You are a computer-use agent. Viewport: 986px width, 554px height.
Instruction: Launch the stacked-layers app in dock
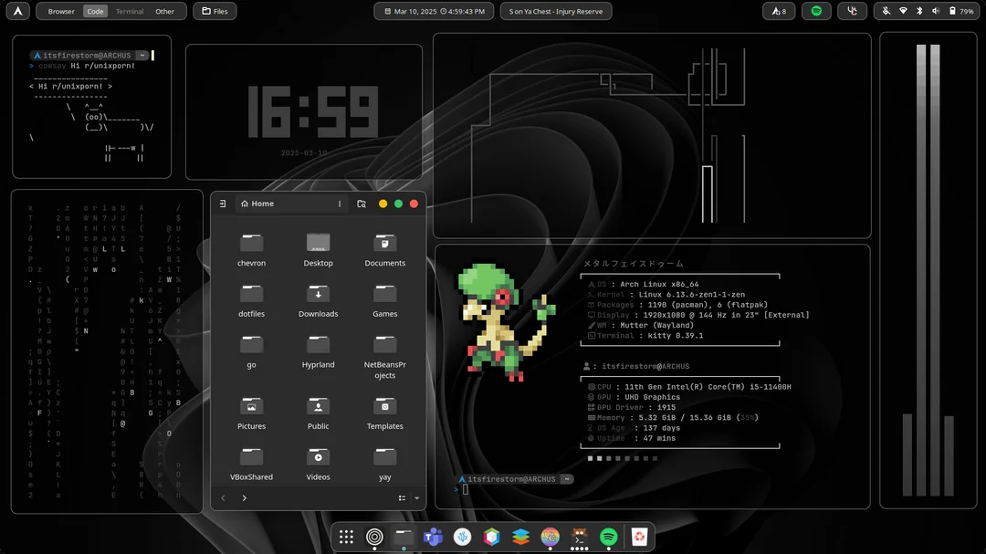click(x=520, y=537)
